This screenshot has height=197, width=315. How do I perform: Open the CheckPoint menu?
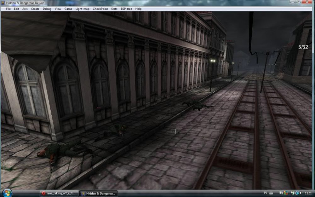(100, 9)
